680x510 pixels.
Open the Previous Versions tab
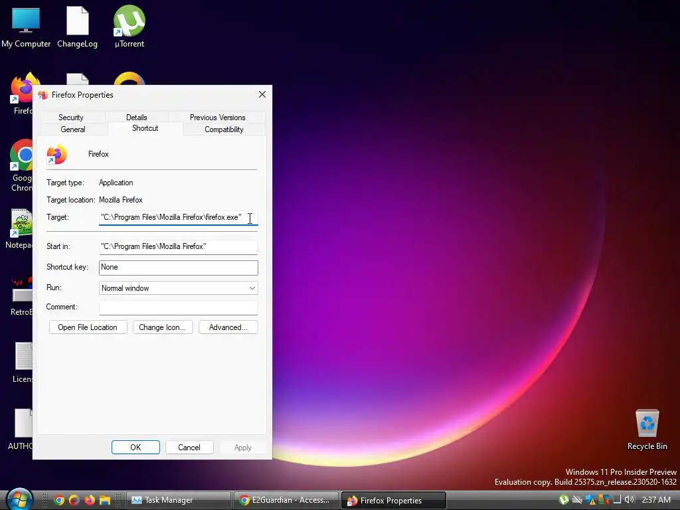coord(217,118)
